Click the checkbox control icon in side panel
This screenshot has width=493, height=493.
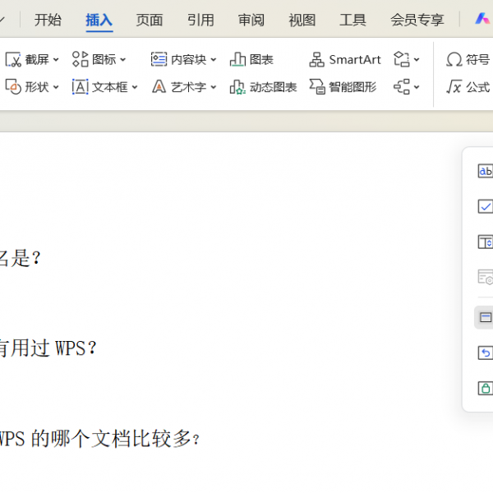[485, 206]
